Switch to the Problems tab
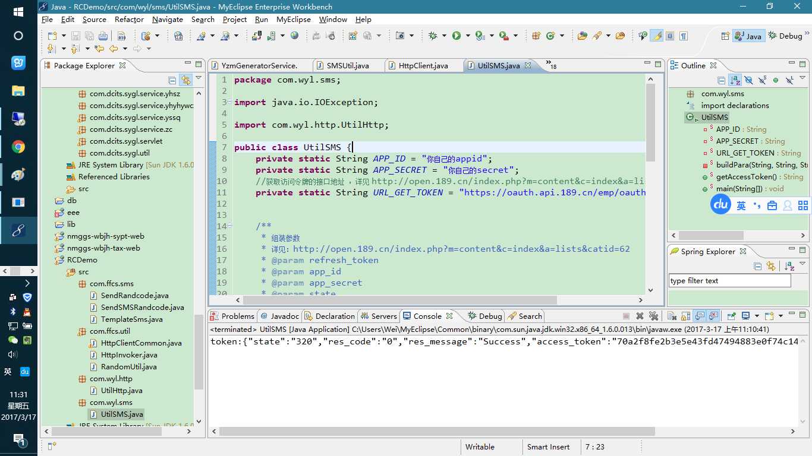The width and height of the screenshot is (812, 456). pyautogui.click(x=232, y=316)
